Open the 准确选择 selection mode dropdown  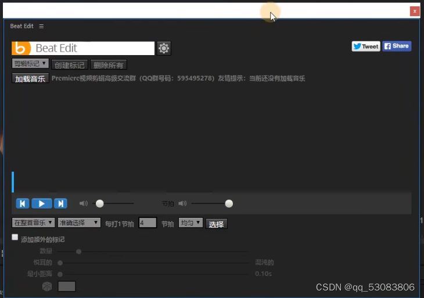[x=79, y=223]
